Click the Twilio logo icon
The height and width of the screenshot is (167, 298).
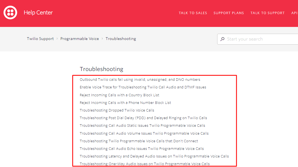(10, 13)
